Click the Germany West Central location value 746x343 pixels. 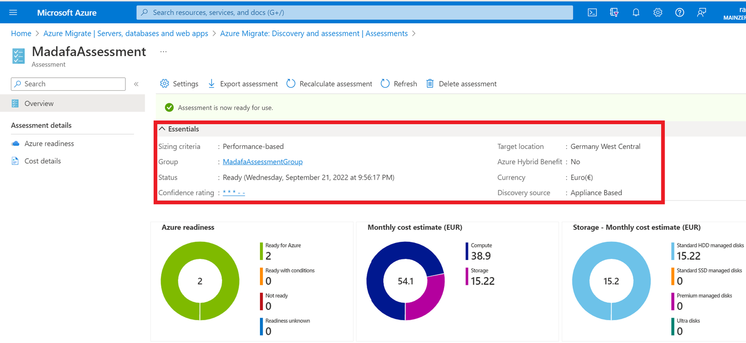point(605,146)
